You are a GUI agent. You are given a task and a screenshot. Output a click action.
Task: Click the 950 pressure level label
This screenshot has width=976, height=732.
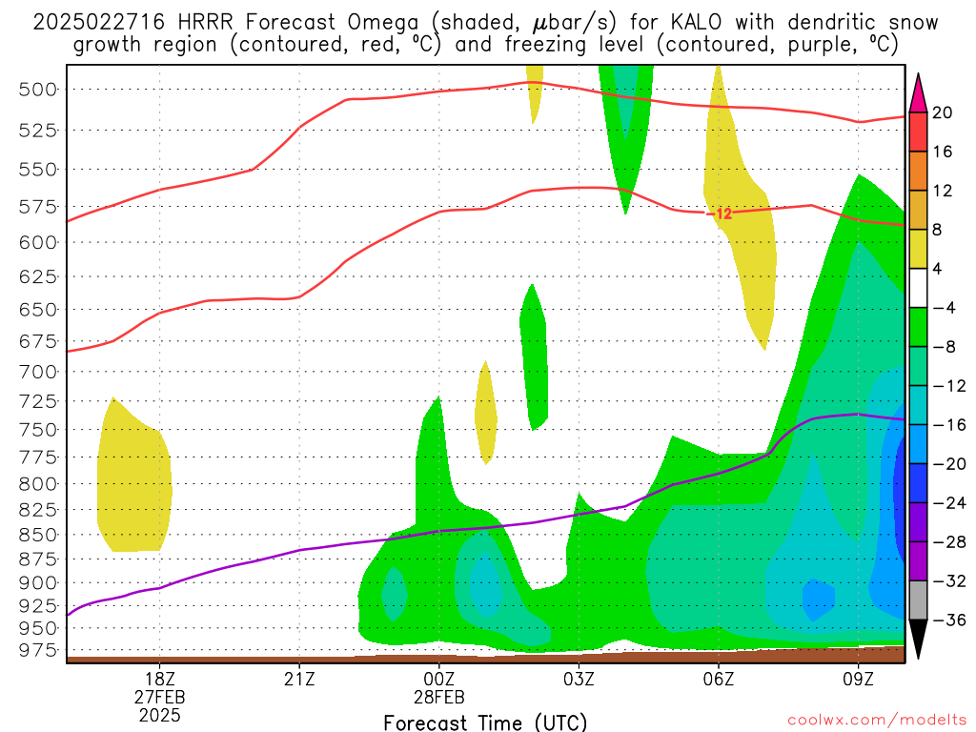(37, 628)
